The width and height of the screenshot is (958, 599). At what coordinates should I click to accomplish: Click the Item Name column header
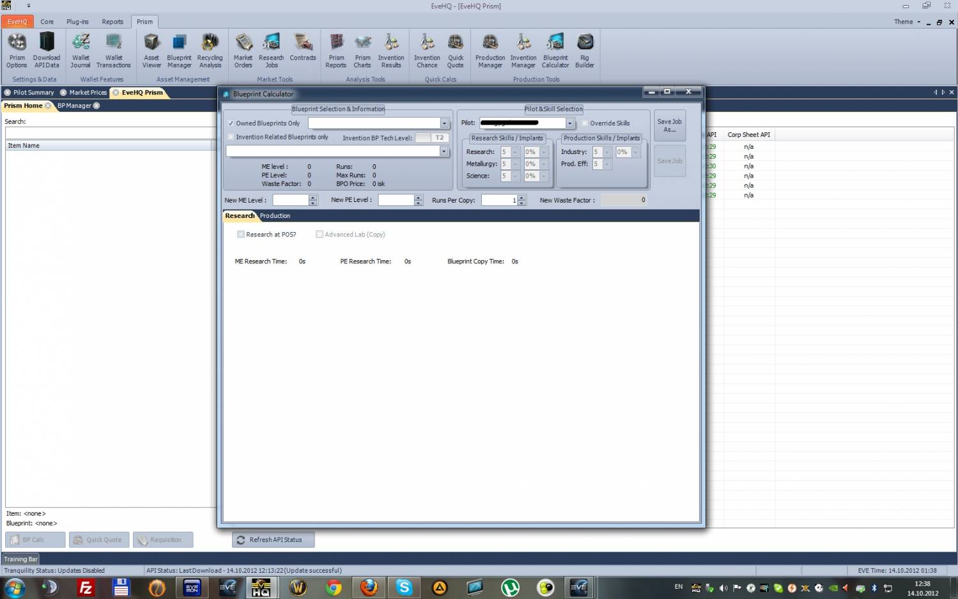(x=109, y=146)
